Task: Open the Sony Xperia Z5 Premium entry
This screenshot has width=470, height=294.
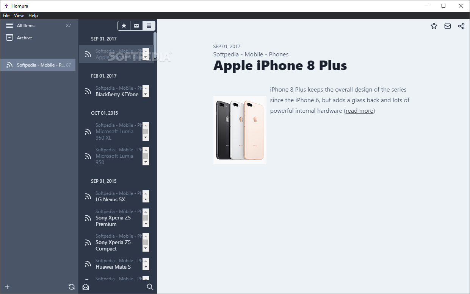Action: (116, 218)
